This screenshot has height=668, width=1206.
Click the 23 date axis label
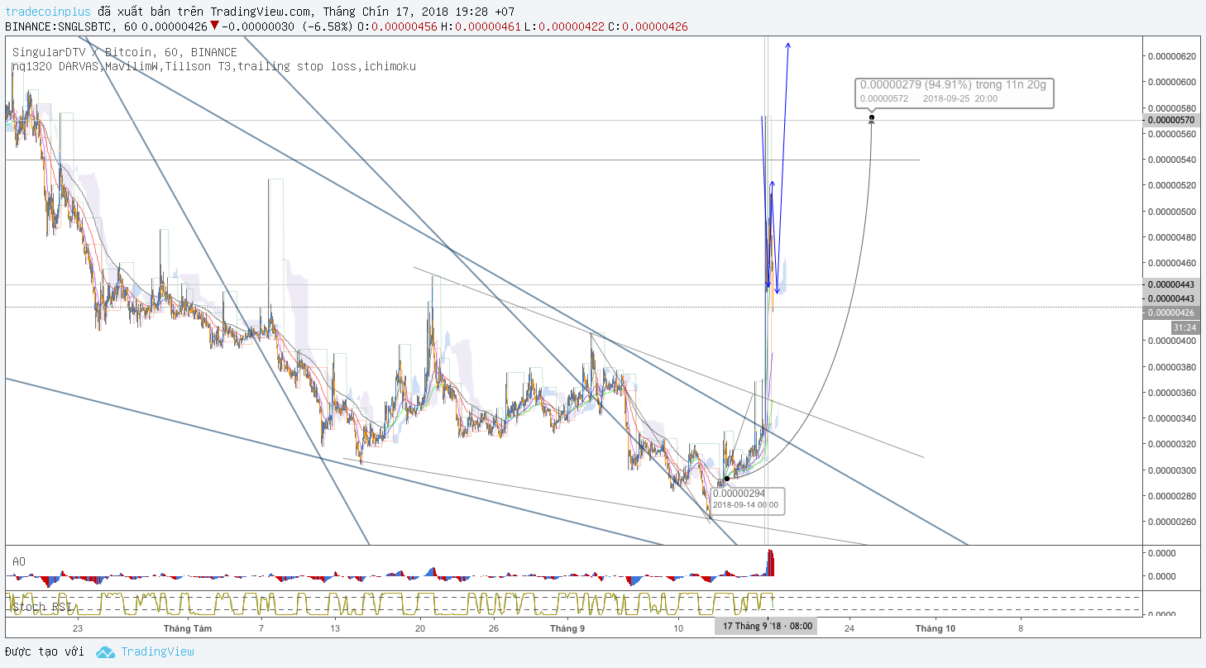click(76, 628)
